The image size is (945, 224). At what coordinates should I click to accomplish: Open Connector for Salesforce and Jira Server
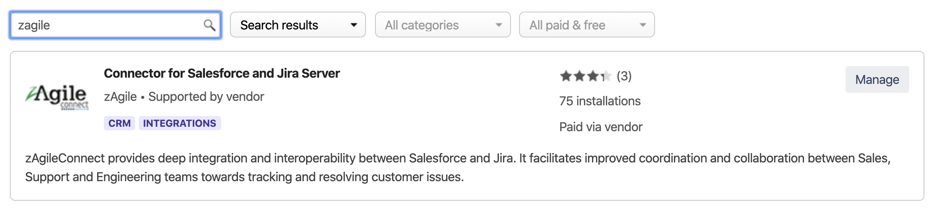tap(221, 73)
